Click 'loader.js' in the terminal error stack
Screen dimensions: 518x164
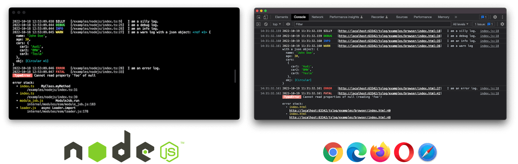pos(28,108)
